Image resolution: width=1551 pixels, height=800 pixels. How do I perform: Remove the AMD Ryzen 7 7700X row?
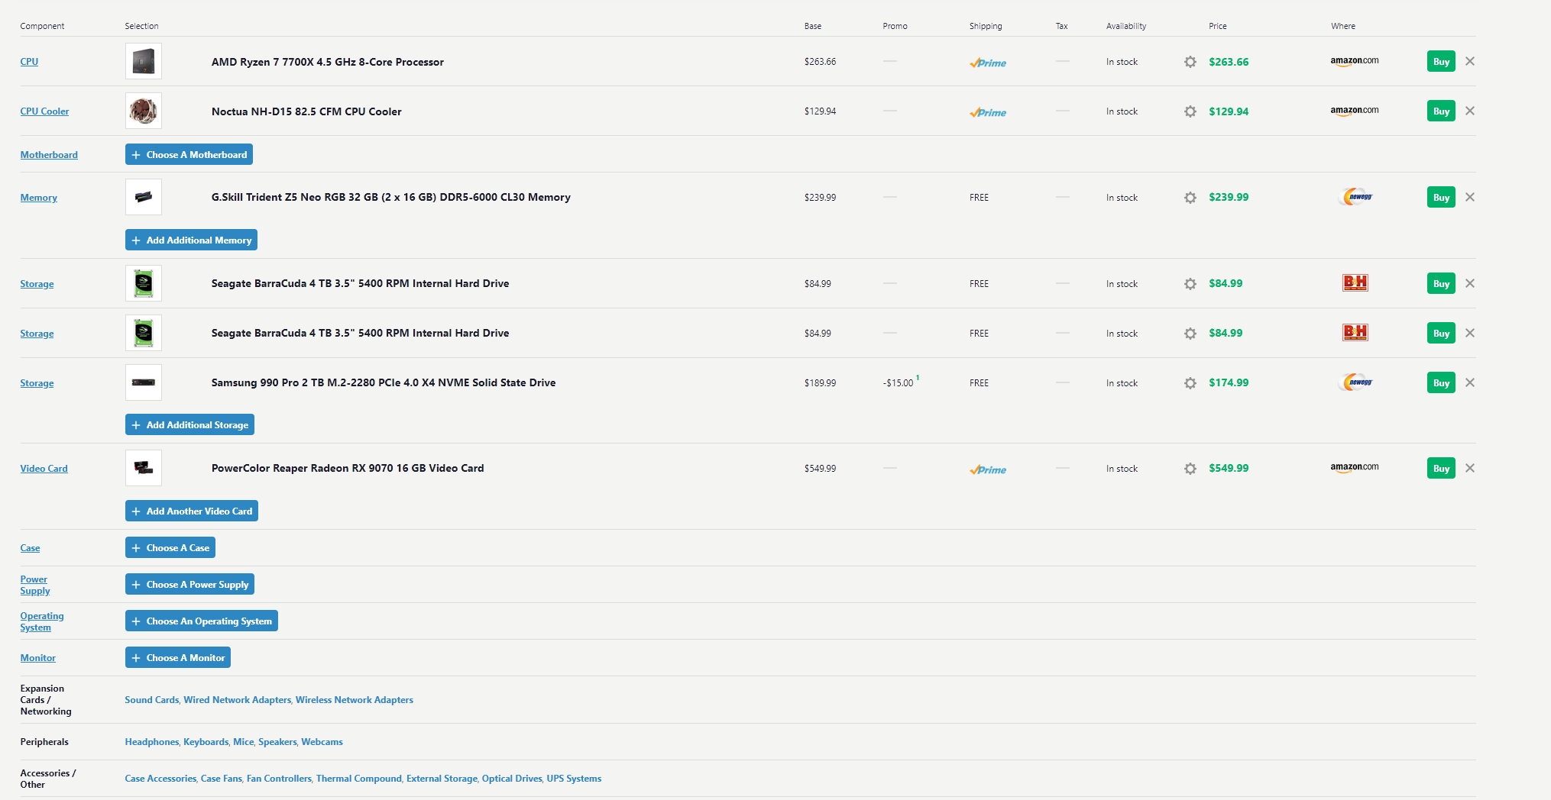[1470, 61]
